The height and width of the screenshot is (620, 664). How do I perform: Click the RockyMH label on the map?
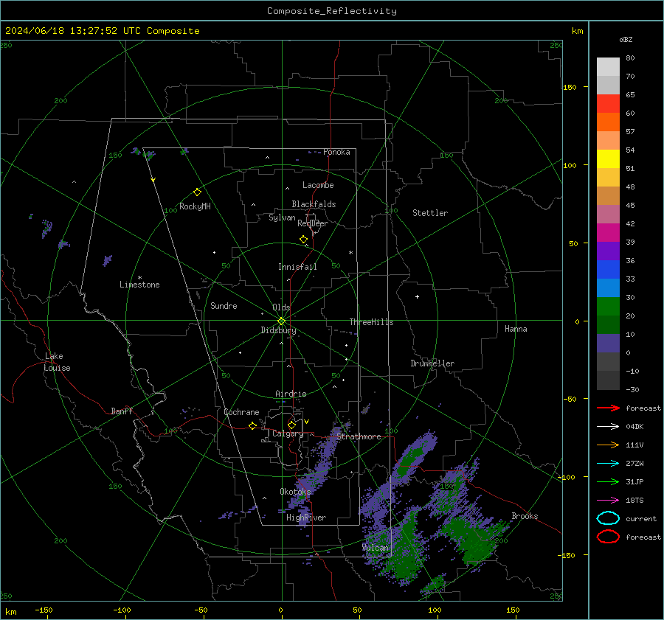click(x=195, y=206)
